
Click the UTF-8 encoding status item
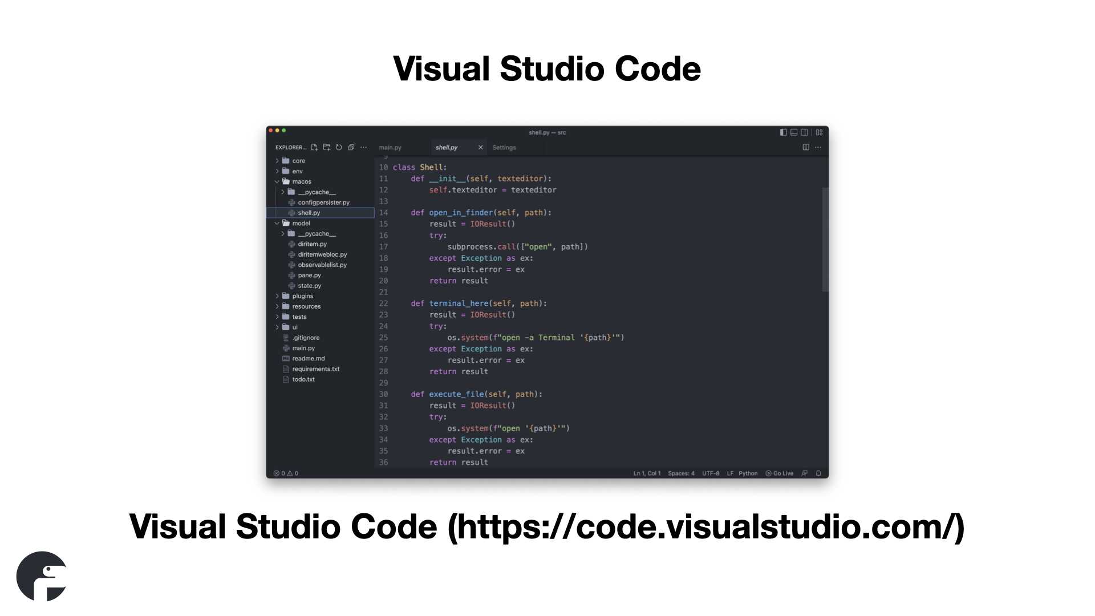[711, 473]
